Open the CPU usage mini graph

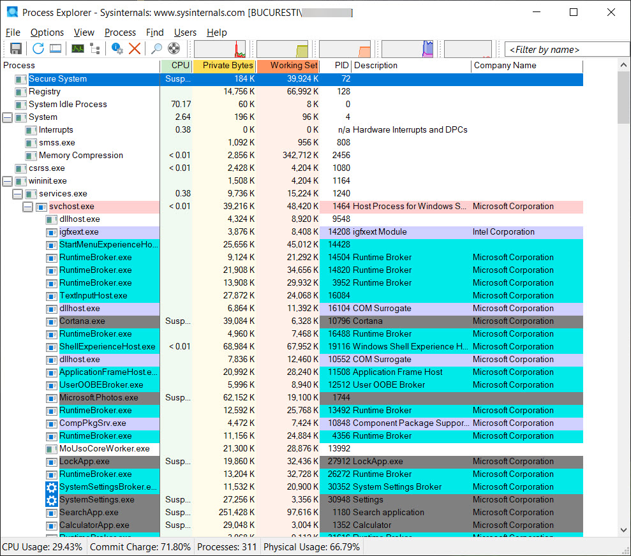tap(219, 49)
